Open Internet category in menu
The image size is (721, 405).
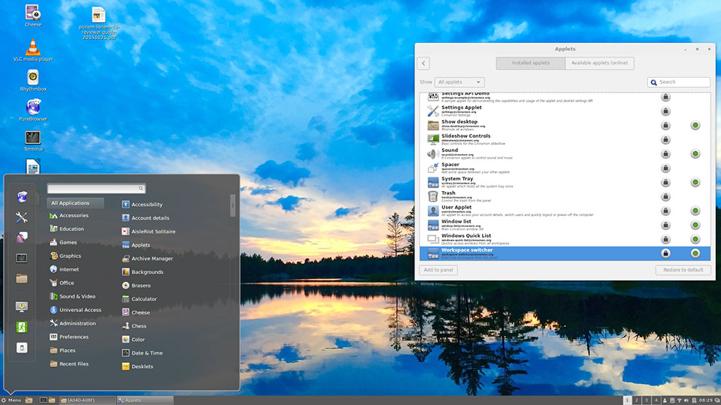(64, 270)
